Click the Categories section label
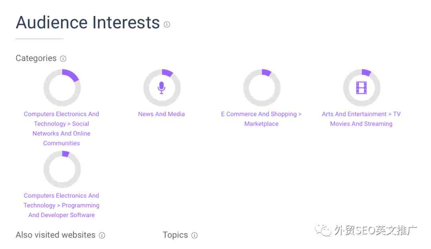 [x=36, y=58]
